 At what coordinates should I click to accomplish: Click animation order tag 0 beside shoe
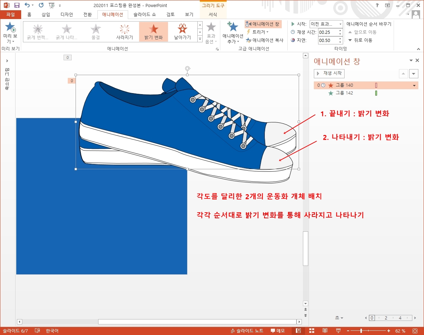72,81
